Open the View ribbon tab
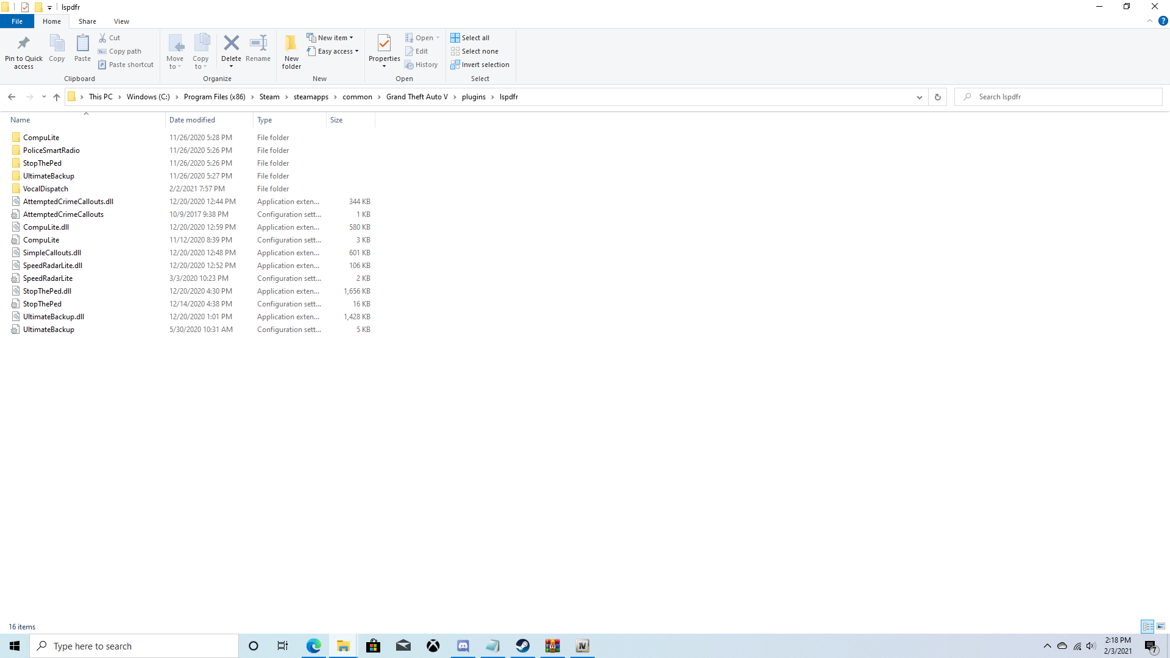The height and width of the screenshot is (658, 1170). pyautogui.click(x=121, y=21)
